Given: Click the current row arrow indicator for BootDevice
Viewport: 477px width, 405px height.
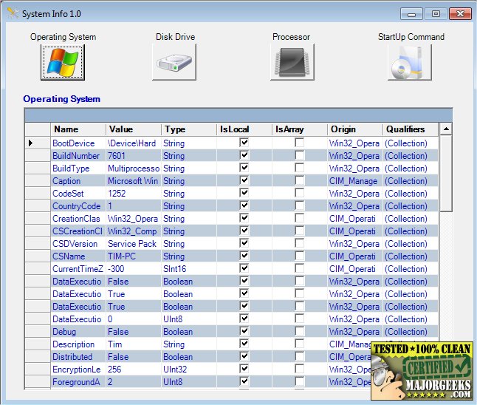Looking at the screenshot, I should pyautogui.click(x=31, y=143).
